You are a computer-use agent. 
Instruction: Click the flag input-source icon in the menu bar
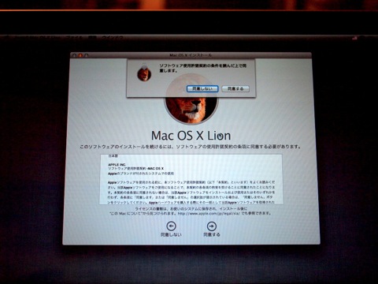tap(355, 38)
